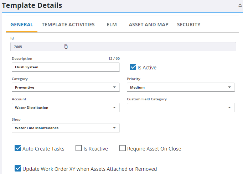Screen dimensions: 243x174
Task: Check Require Asset On Close
Action: (123, 148)
